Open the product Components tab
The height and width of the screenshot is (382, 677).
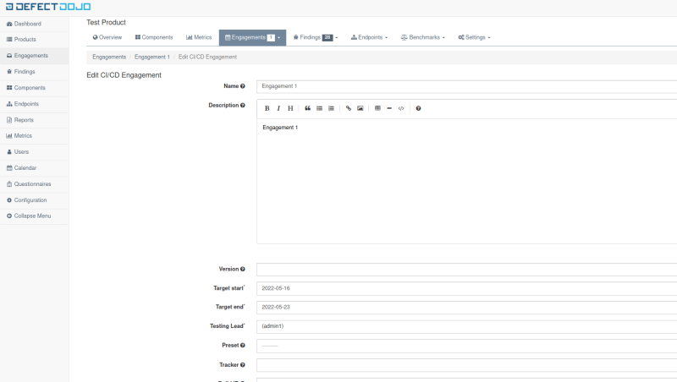coord(154,37)
